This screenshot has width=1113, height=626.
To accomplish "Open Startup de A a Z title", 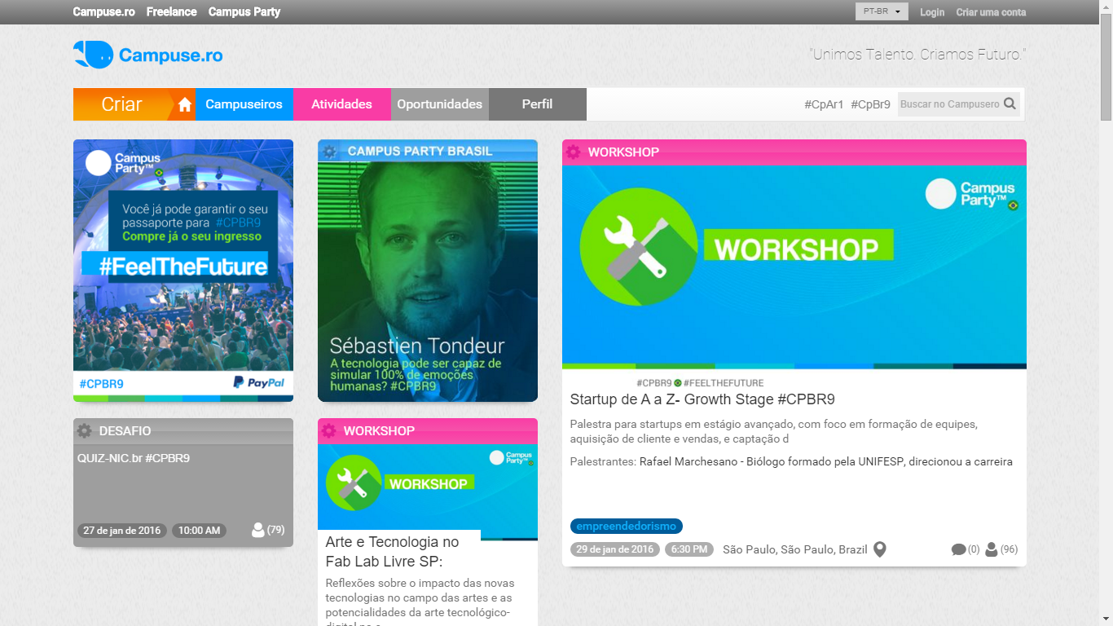I will click(x=702, y=399).
